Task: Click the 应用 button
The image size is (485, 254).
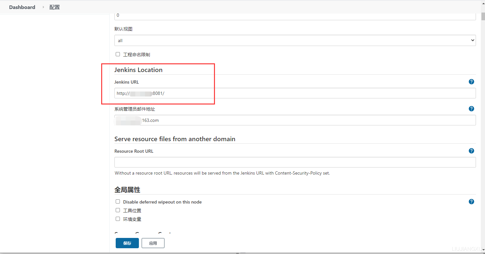Action: coord(153,243)
